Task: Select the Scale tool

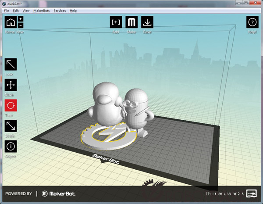Action: click(x=11, y=126)
